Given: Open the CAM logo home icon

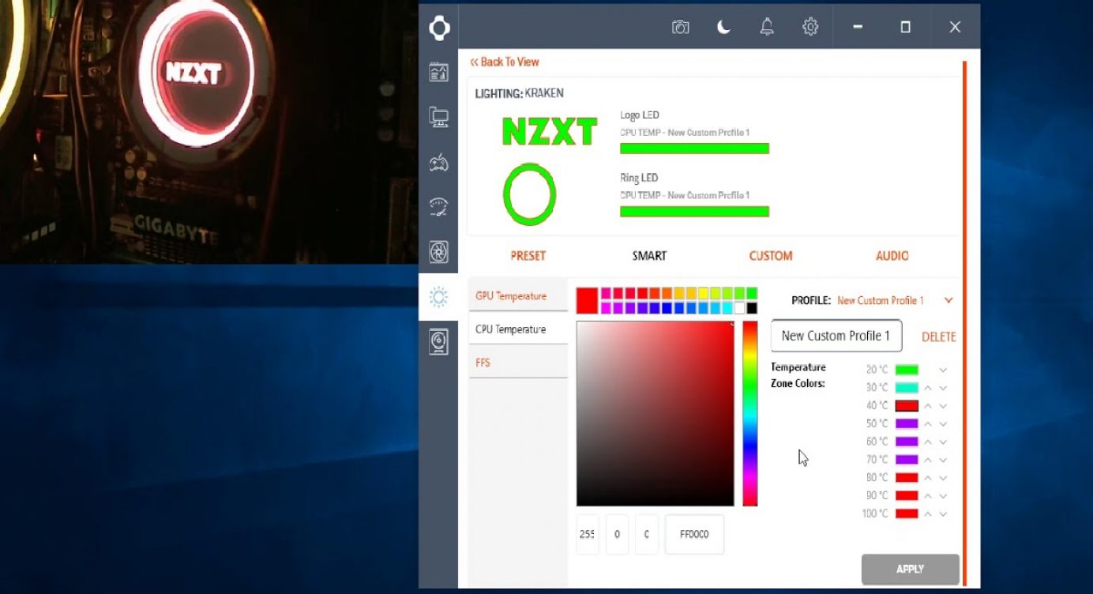Looking at the screenshot, I should [x=439, y=28].
